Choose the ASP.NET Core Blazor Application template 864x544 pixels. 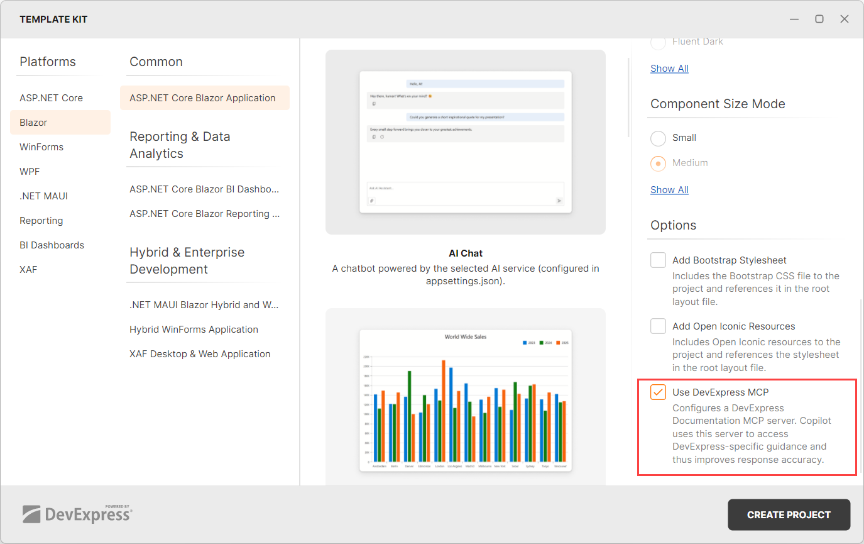202,97
